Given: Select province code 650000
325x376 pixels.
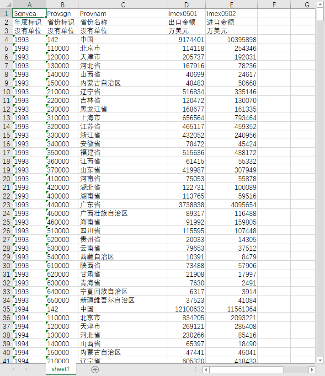Looking at the screenshot, I should (63, 300).
